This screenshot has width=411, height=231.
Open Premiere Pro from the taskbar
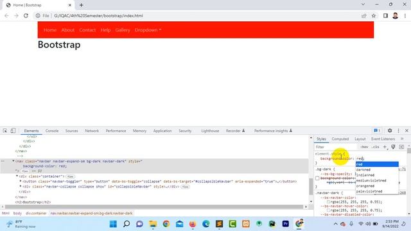point(285,224)
